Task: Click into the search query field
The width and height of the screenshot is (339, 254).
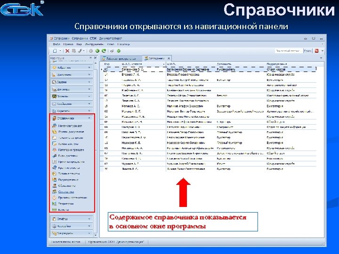Action: click(x=288, y=51)
